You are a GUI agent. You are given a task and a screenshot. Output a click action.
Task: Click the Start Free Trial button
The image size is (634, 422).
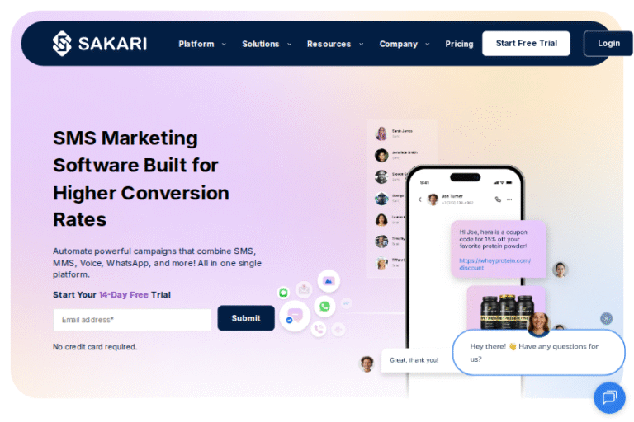[x=526, y=43]
